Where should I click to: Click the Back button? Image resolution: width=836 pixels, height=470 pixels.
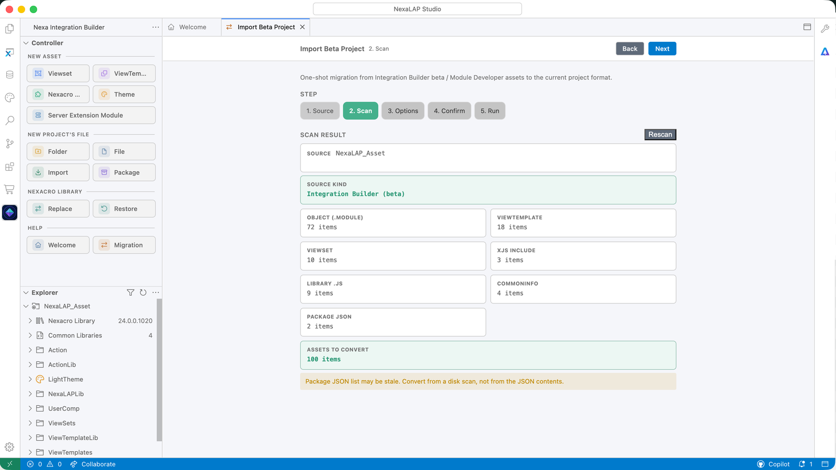coord(630,49)
